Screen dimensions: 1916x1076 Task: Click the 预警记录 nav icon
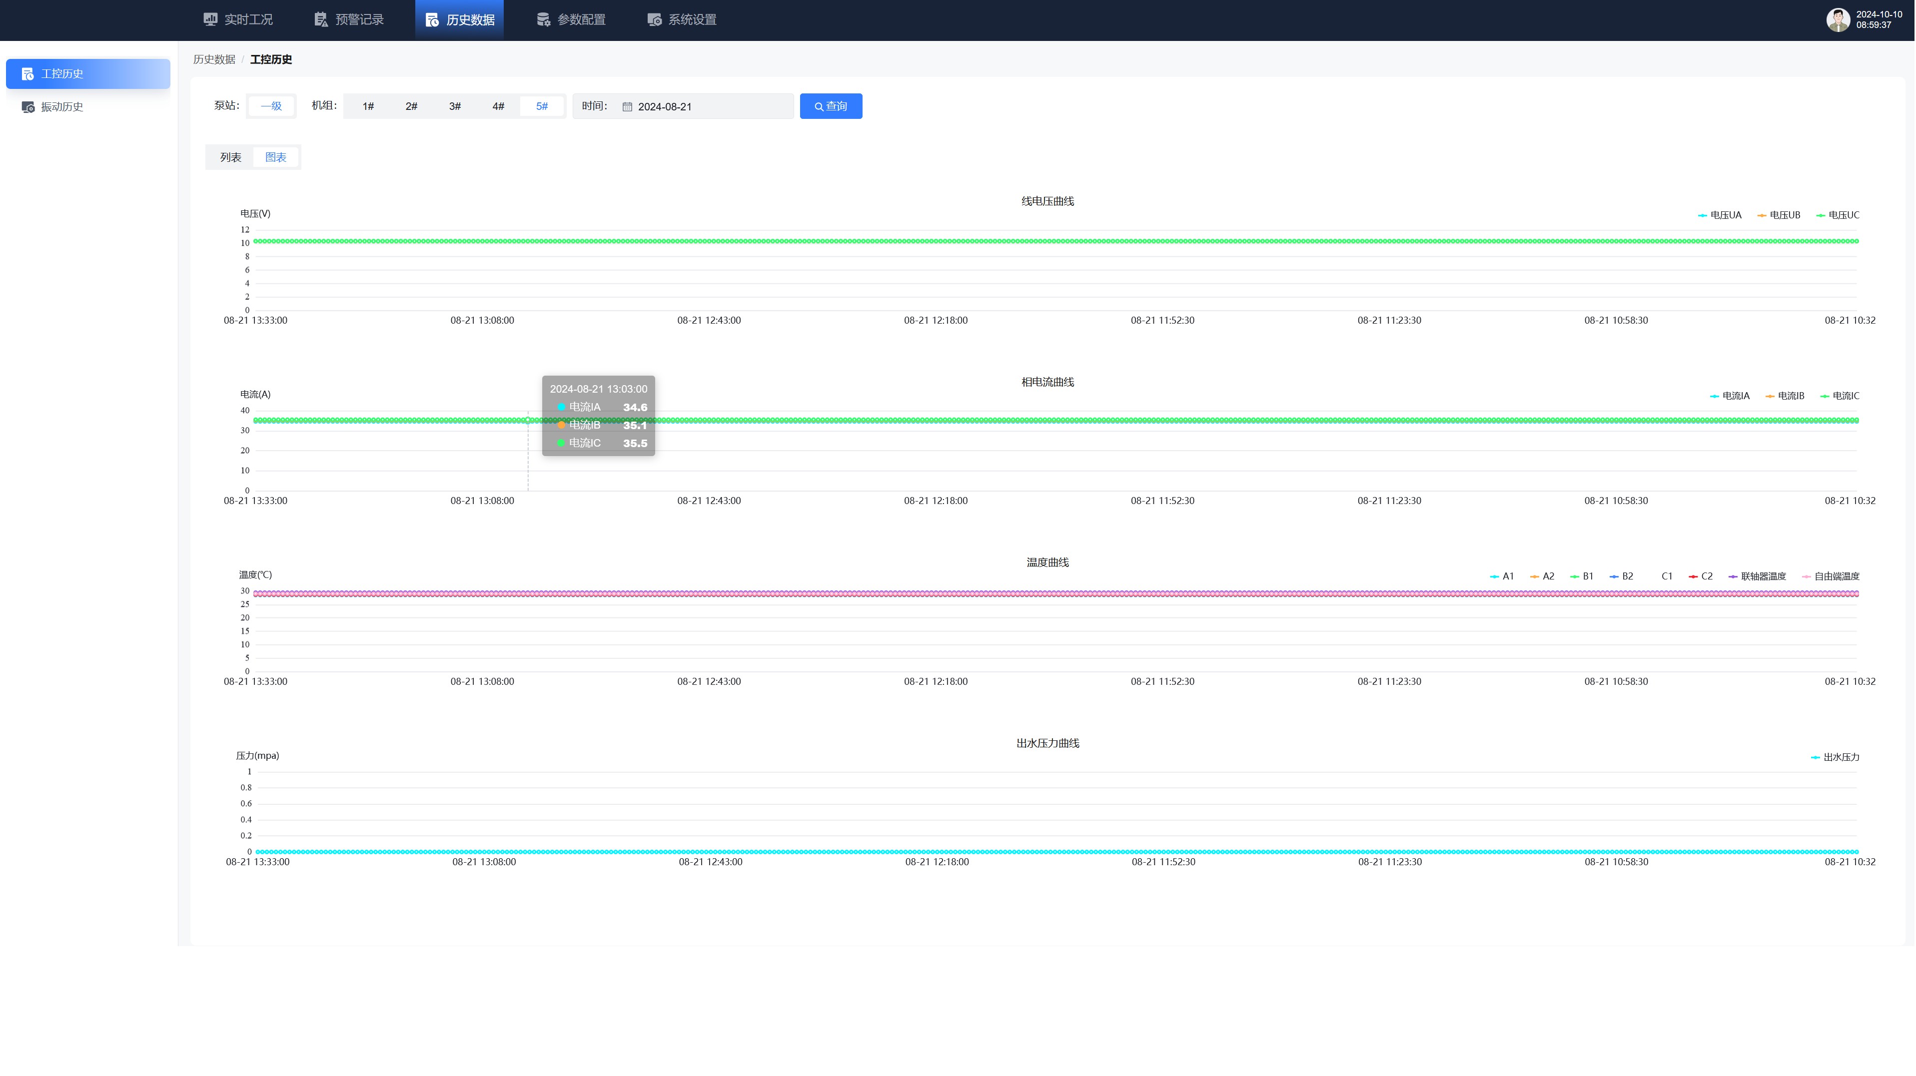(320, 19)
